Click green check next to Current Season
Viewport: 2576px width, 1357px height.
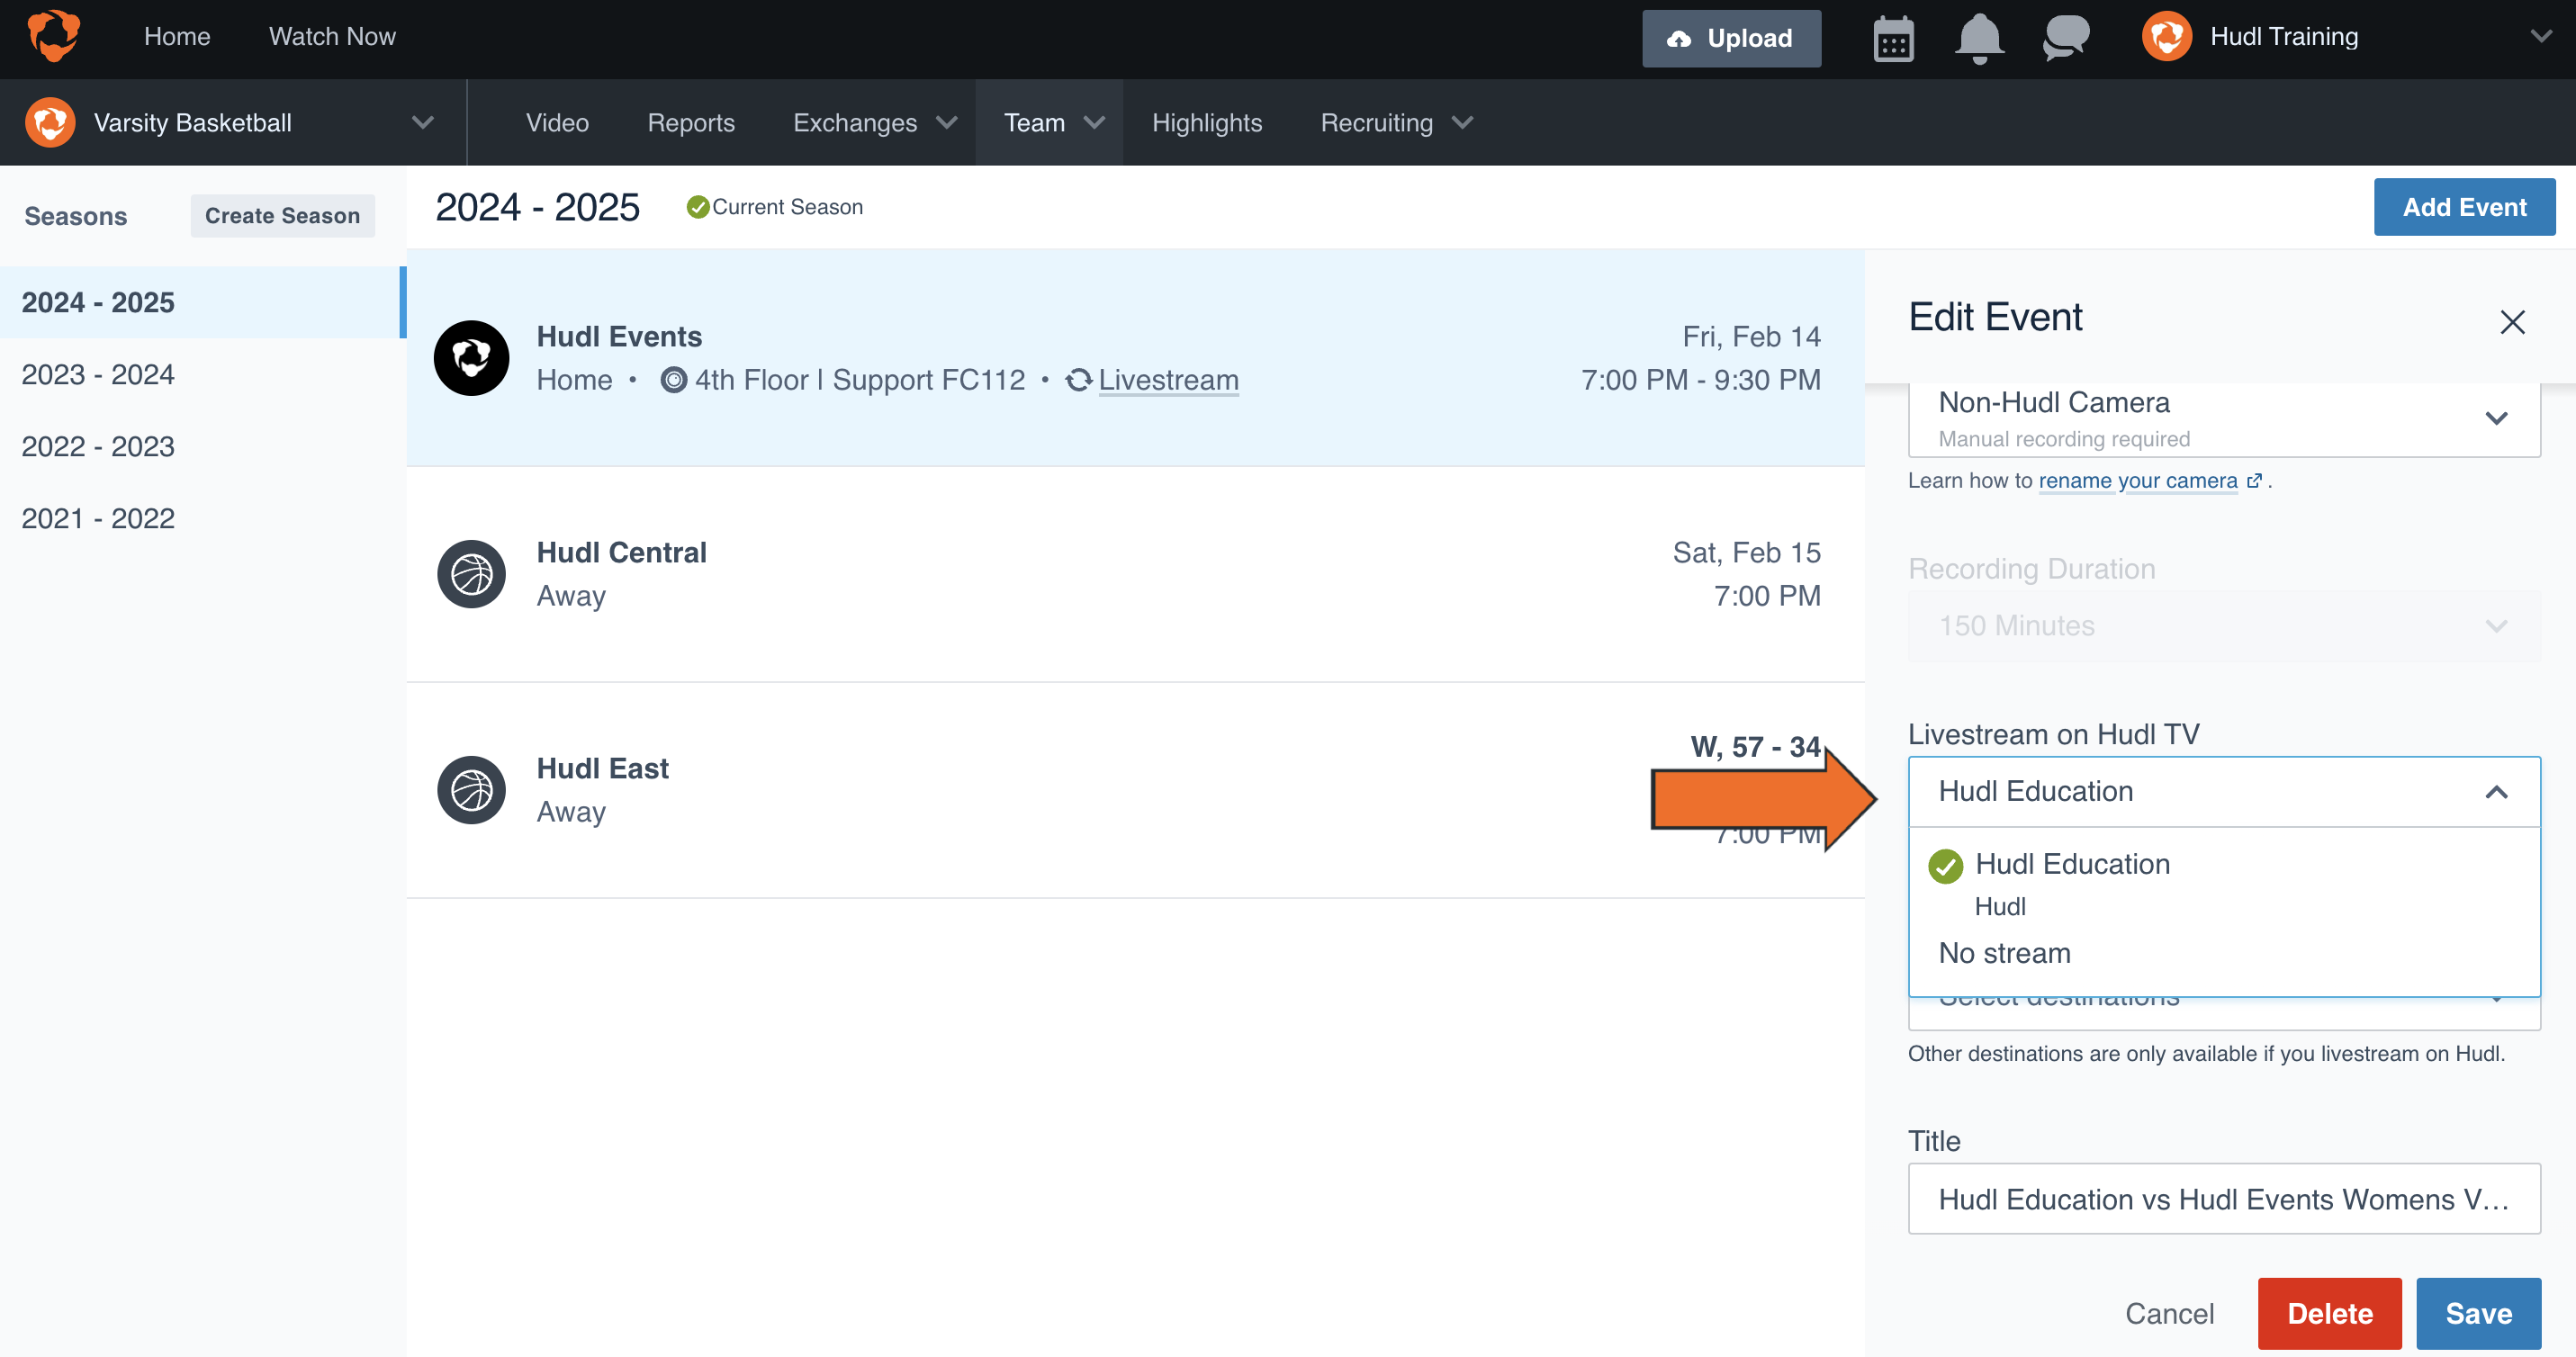coord(697,207)
